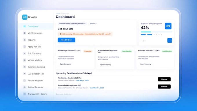Click the View EIN Order button
This screenshot has width=197, height=111.
click(x=66, y=40)
